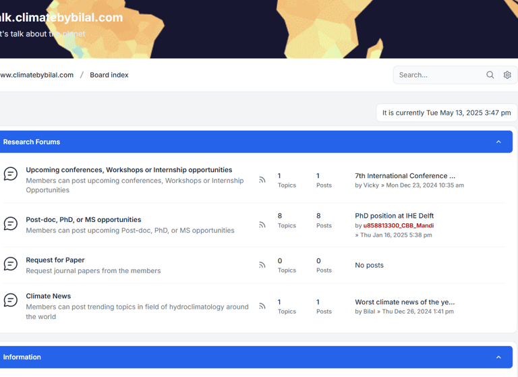Screen dimensions: 518x377
Task: Focus the Search input field
Action: tap(439, 75)
